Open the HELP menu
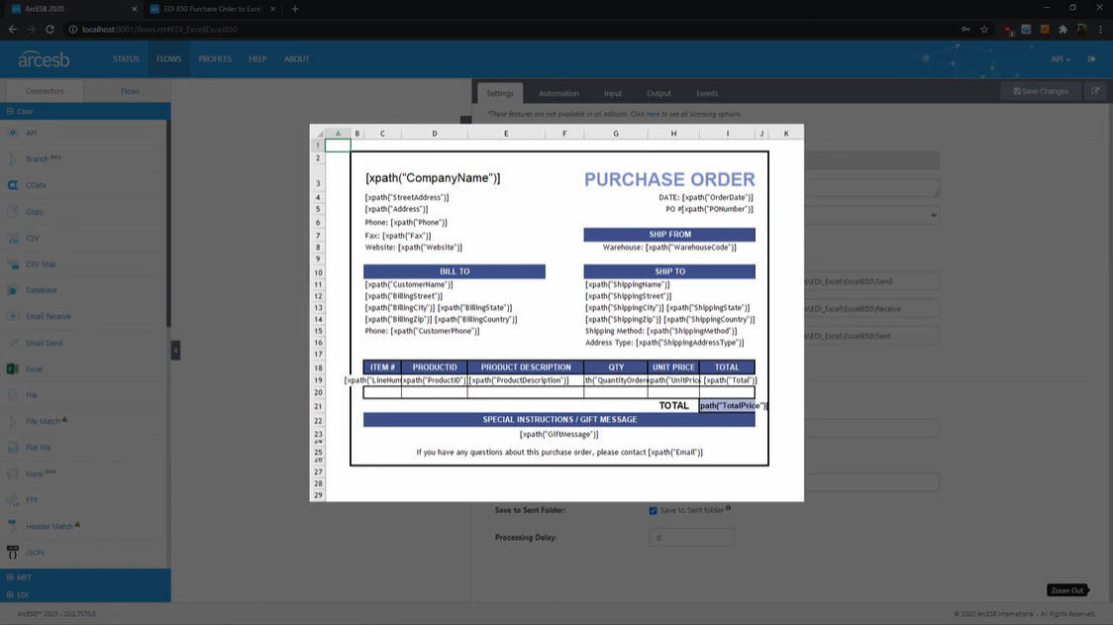This screenshot has width=1113, height=625. (x=257, y=59)
